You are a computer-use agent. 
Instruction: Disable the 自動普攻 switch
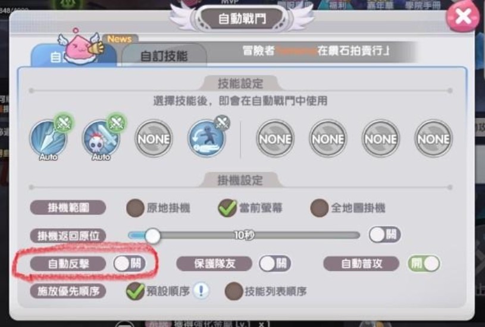pos(424,263)
